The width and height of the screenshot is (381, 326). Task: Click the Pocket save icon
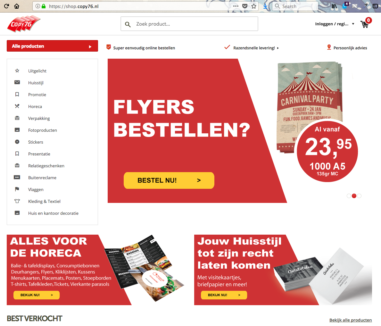pyautogui.click(x=245, y=6)
